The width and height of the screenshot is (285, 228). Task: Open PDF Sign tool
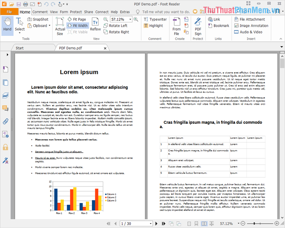click(x=198, y=26)
